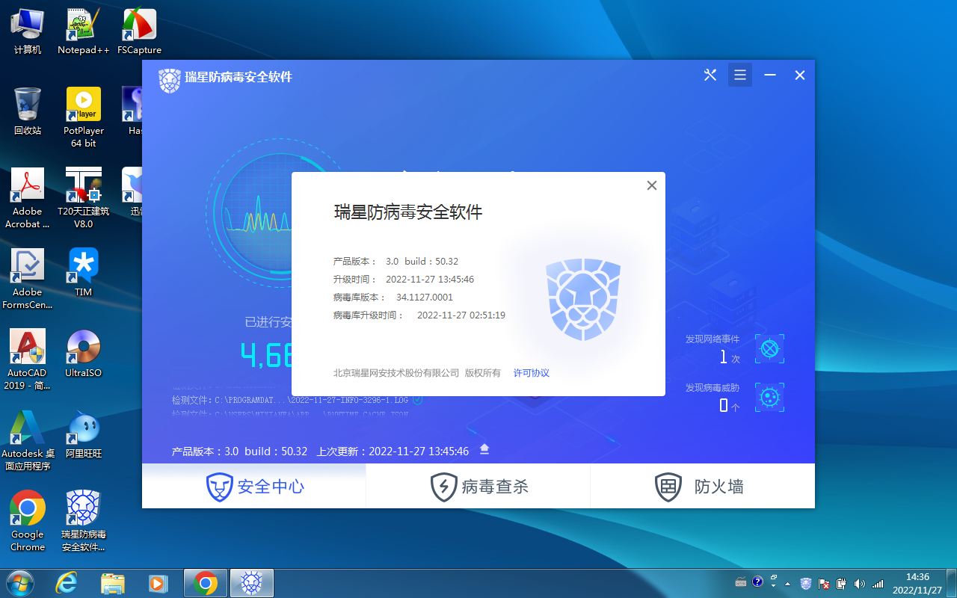
Task: Select the 计算机 desktop icon
Action: pos(28,31)
